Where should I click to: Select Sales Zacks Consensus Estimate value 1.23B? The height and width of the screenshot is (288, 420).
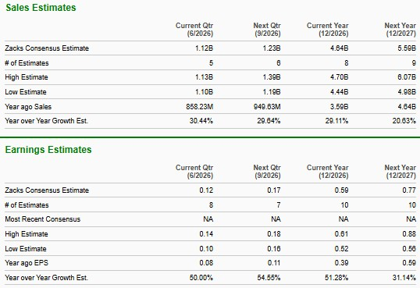pos(272,48)
